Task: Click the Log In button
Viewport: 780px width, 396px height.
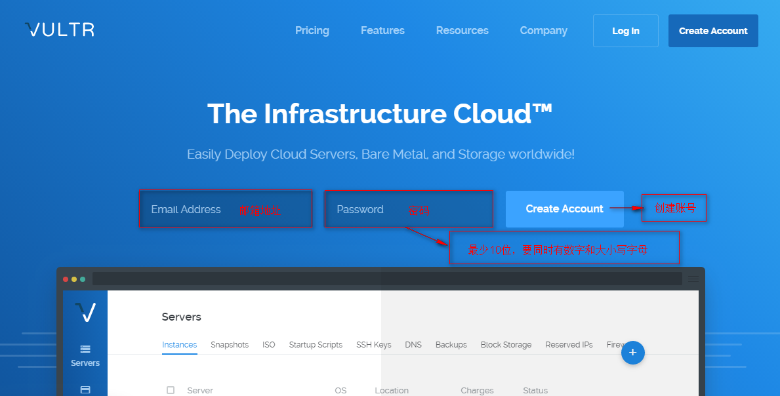Action: pyautogui.click(x=625, y=31)
